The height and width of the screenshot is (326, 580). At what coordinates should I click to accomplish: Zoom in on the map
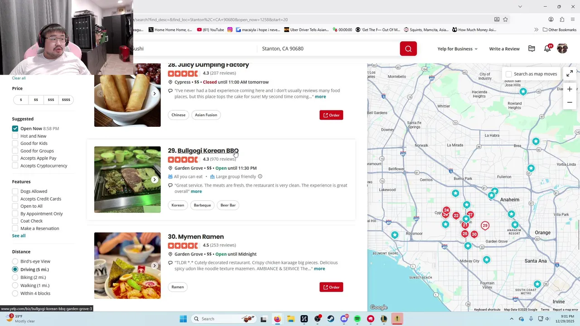[570, 89]
